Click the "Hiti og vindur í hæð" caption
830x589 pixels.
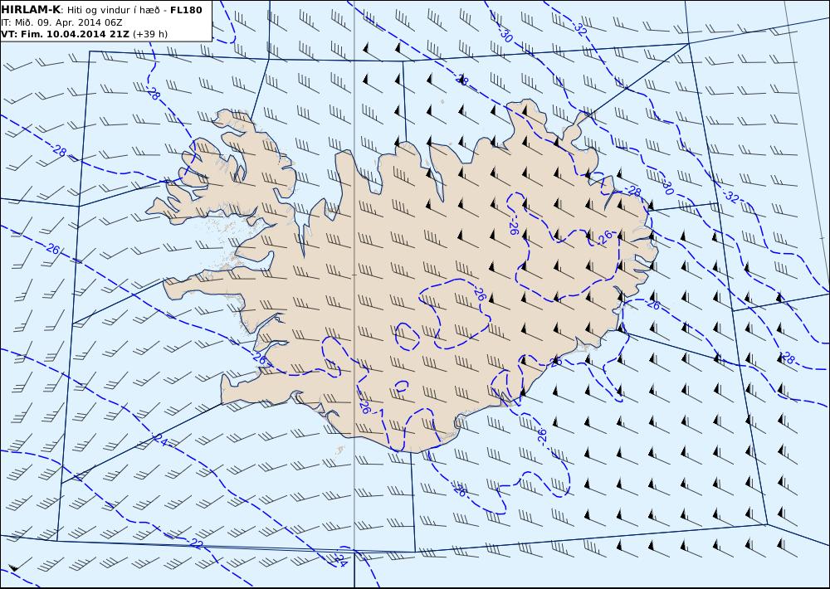113,10
